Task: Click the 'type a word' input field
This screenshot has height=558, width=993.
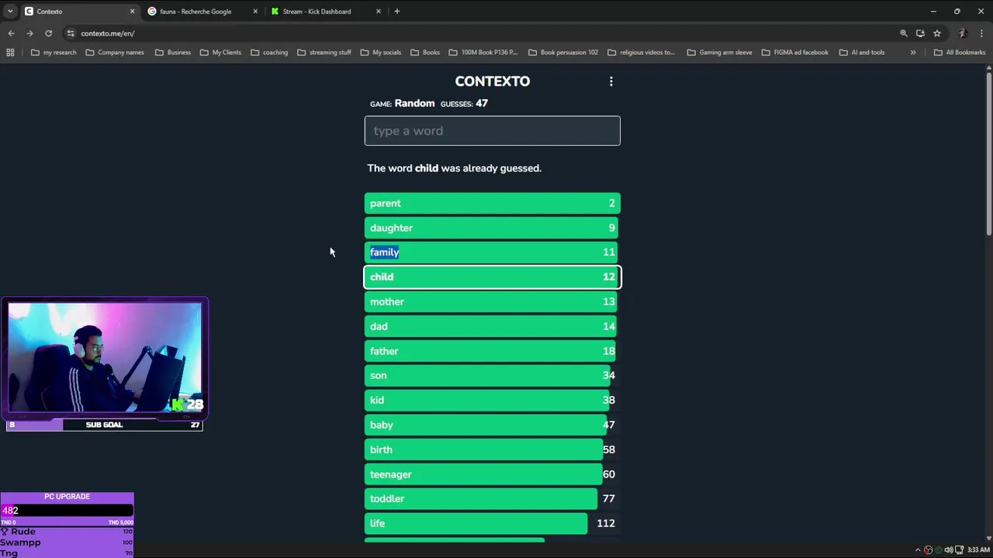Action: 493,131
